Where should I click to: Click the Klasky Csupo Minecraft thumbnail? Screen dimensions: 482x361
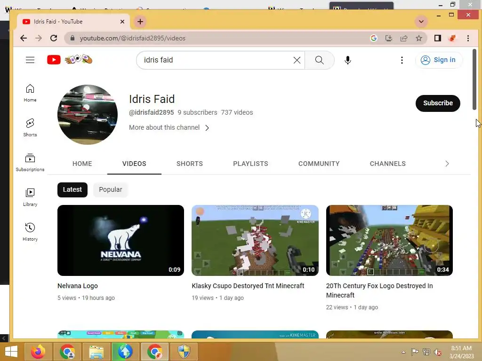tap(255, 240)
